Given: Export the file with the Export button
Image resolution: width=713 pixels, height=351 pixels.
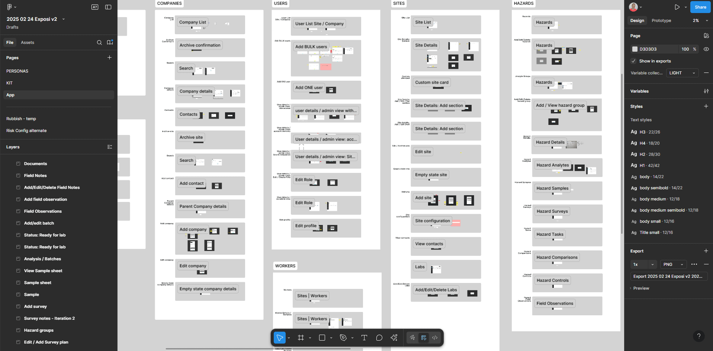Looking at the screenshot, I should tap(668, 276).
